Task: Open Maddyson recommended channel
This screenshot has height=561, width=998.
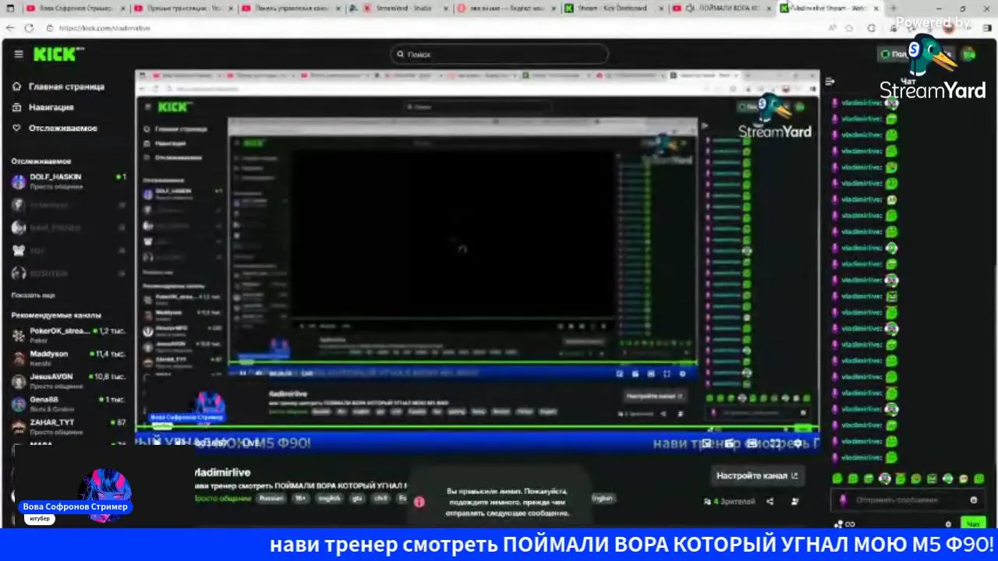Action: (69, 358)
